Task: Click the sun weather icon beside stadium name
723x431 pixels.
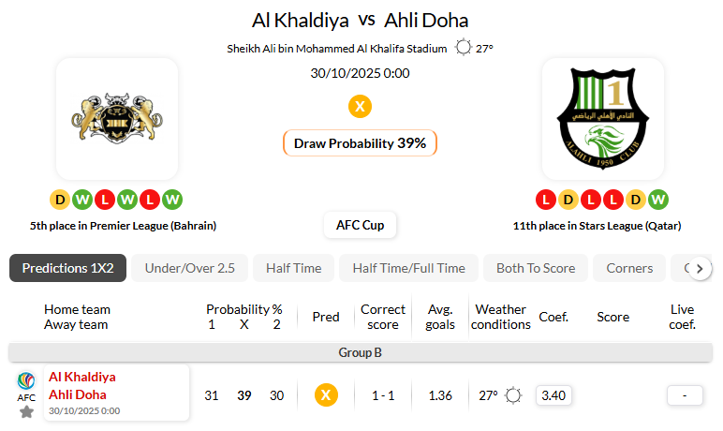Action: pos(463,48)
